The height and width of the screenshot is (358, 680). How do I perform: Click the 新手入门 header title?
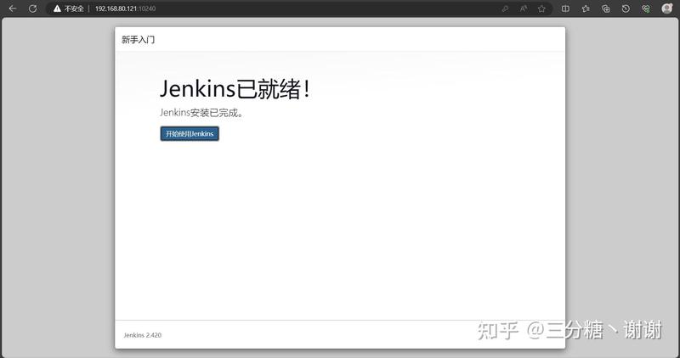point(138,40)
